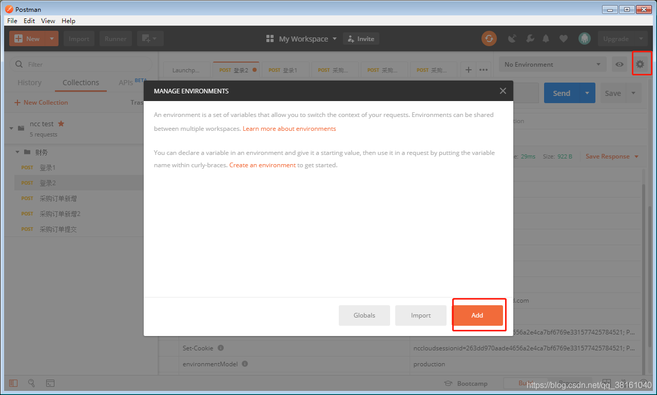Open the Bootcamp link in status bar

point(466,383)
